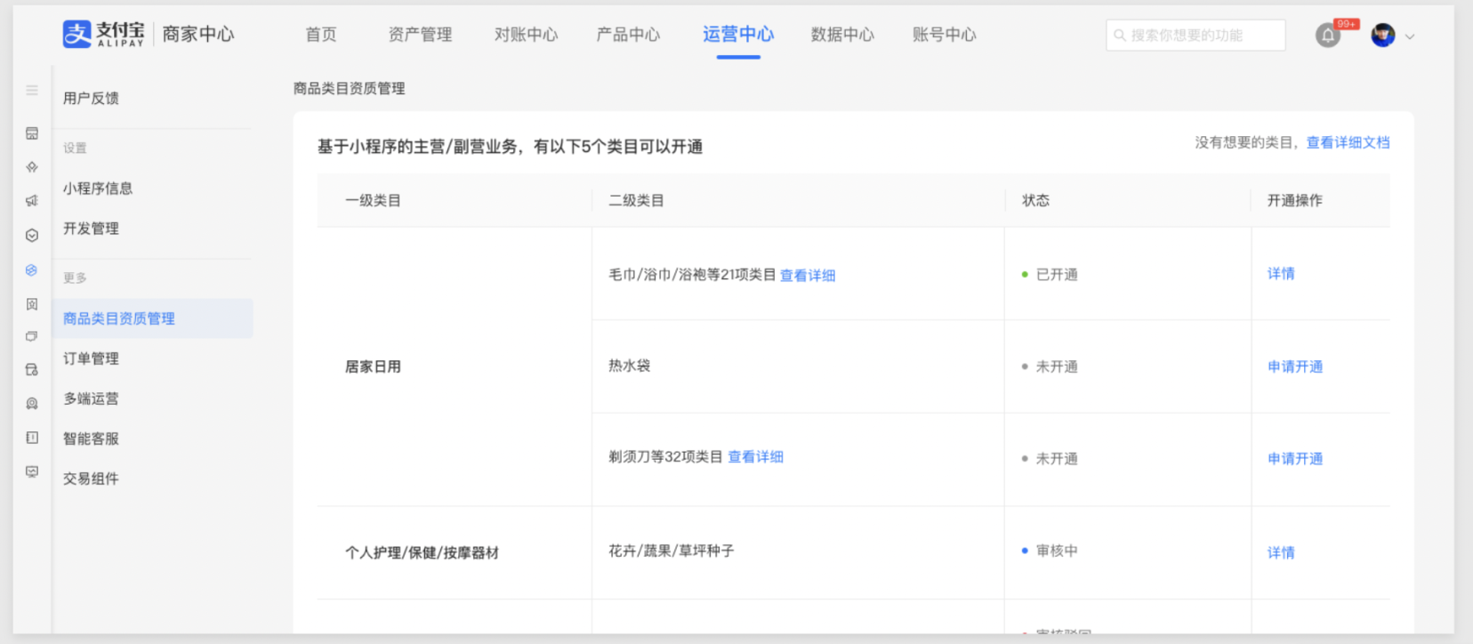Open the 查看详细文档 link

coord(1348,142)
